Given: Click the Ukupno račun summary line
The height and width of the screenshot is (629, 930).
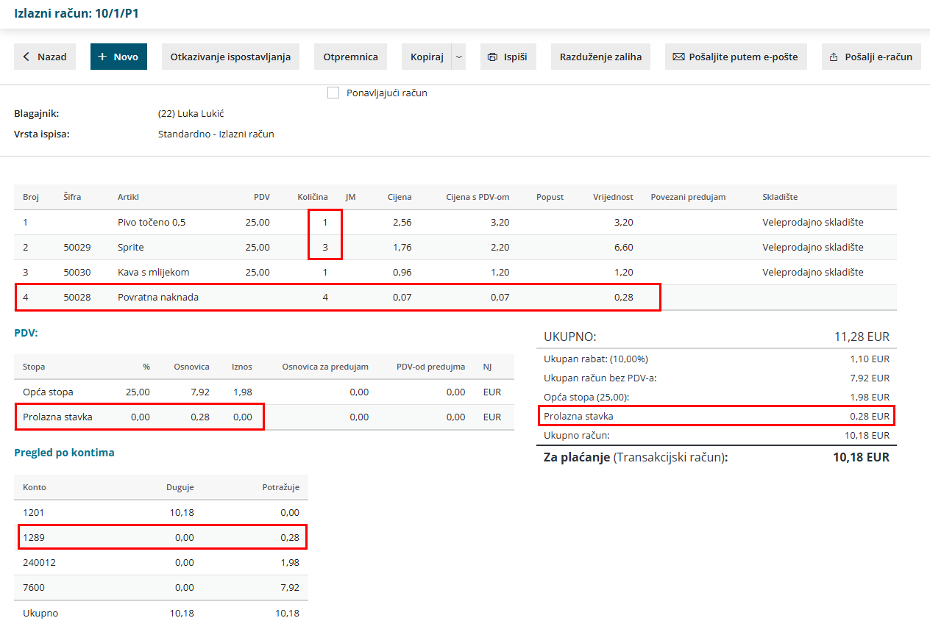Looking at the screenshot, I should tap(717, 435).
